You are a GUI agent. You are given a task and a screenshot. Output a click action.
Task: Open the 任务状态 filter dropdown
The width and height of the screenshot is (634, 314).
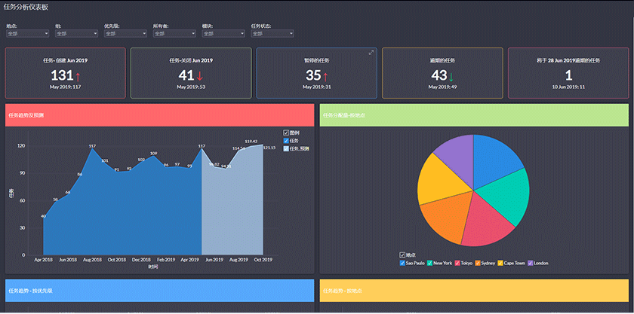click(272, 33)
